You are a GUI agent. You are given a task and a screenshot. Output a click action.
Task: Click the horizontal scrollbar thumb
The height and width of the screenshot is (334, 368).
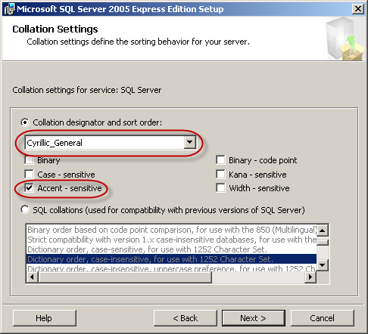125,277
